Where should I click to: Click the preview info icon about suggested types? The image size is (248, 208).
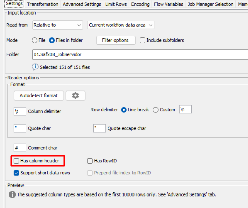(12, 194)
